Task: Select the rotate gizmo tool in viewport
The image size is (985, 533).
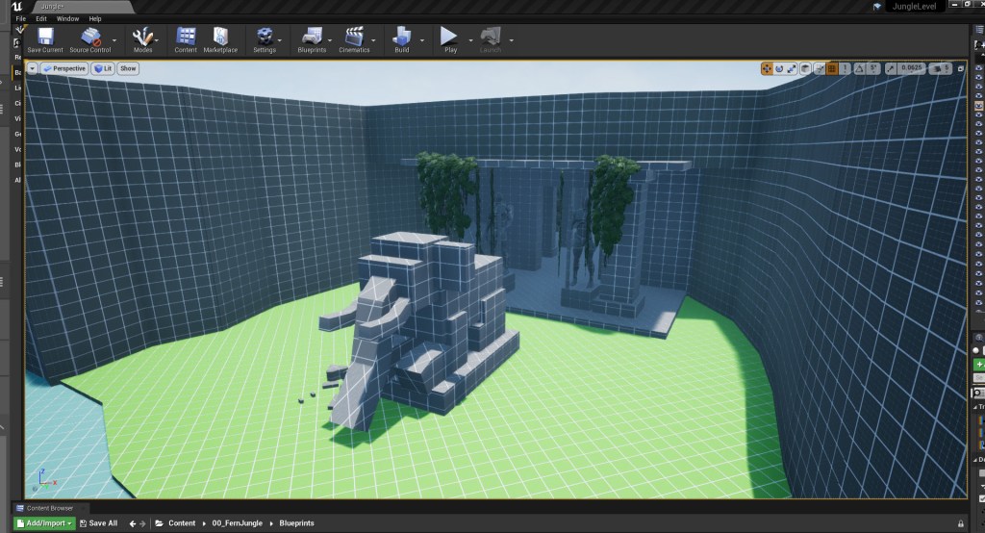Action: (779, 68)
